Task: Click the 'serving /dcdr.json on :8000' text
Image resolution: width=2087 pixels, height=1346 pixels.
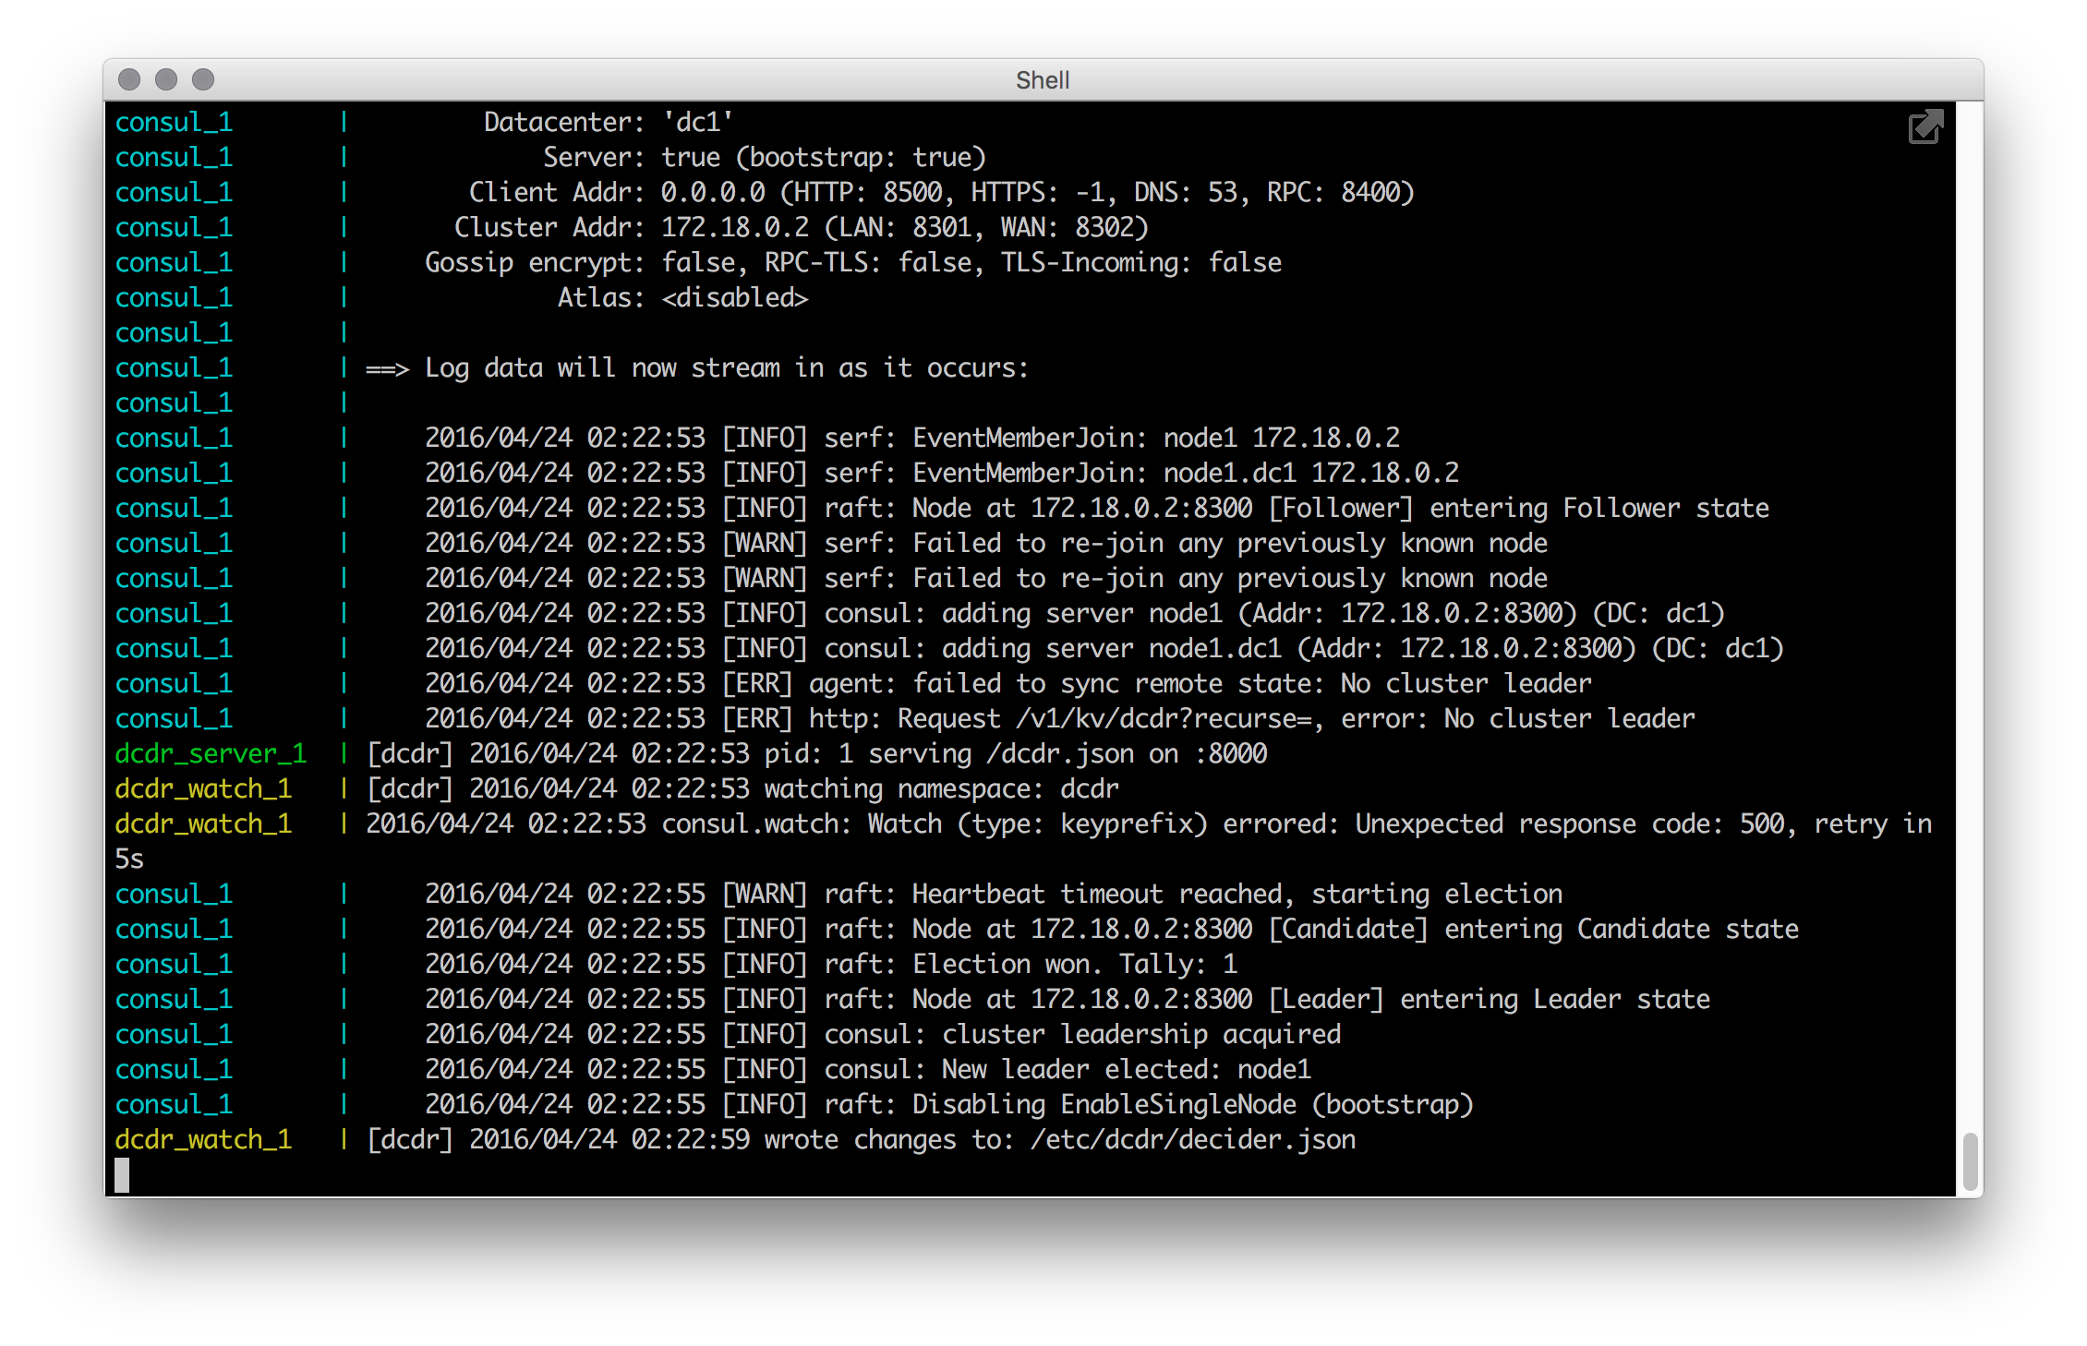Action: [x=1068, y=753]
